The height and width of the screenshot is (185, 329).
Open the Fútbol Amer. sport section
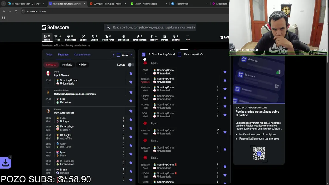tap(108, 38)
